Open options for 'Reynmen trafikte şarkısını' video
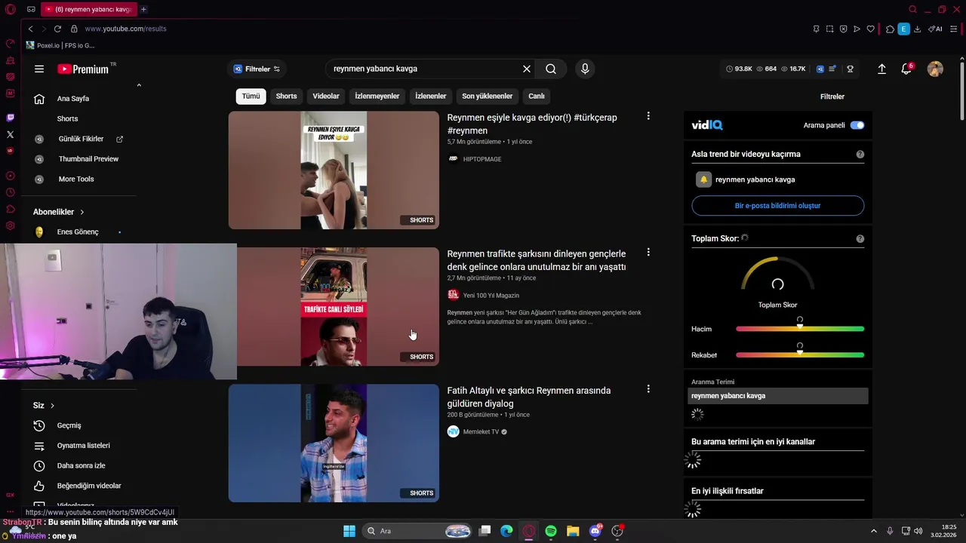 coord(648,253)
